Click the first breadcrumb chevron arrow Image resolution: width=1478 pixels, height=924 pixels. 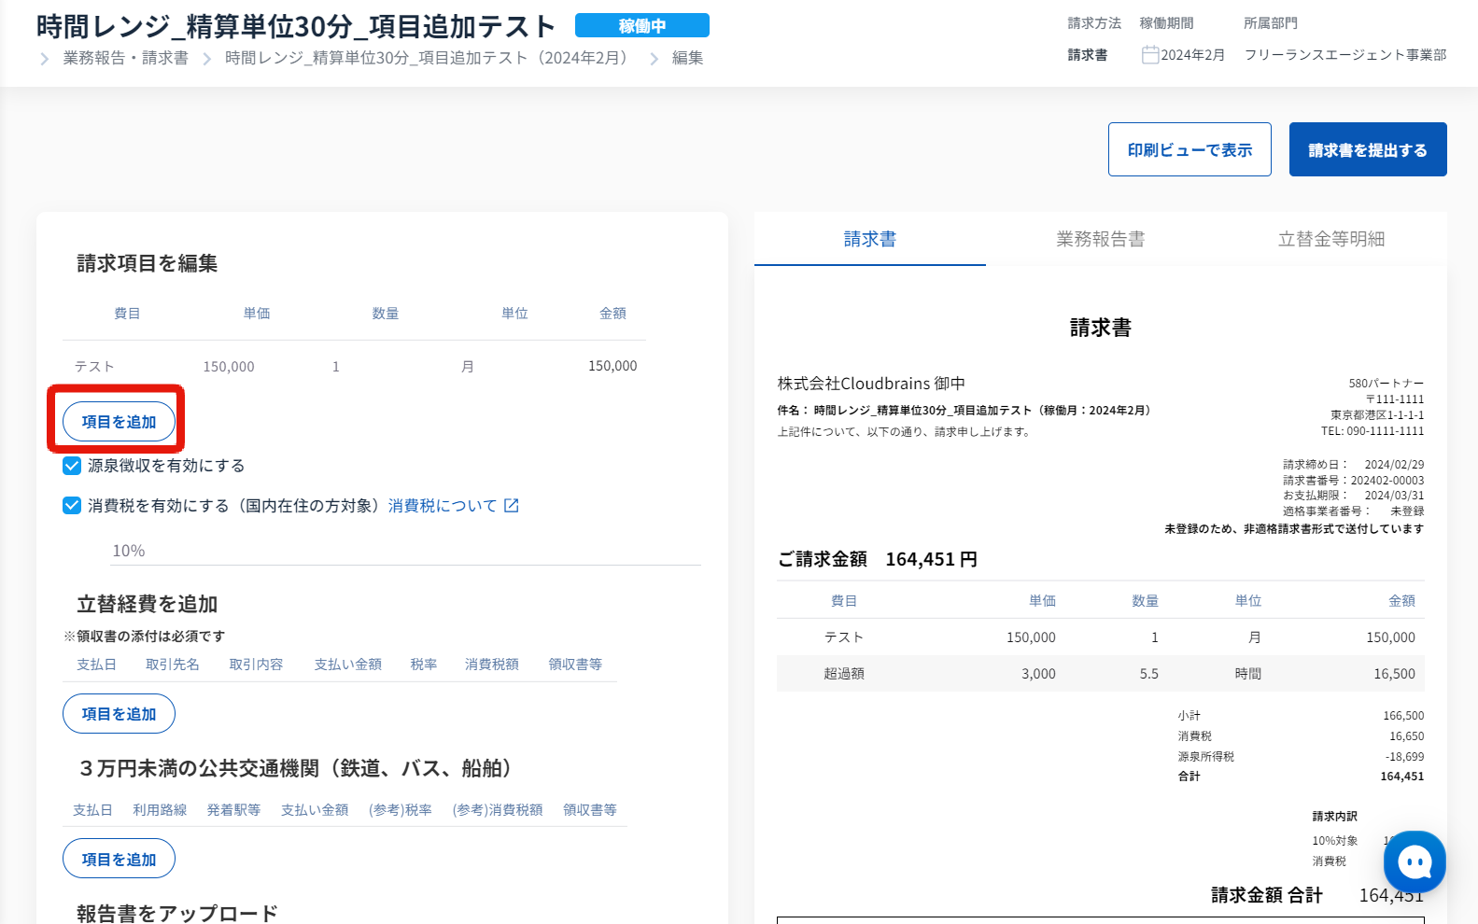coord(44,59)
